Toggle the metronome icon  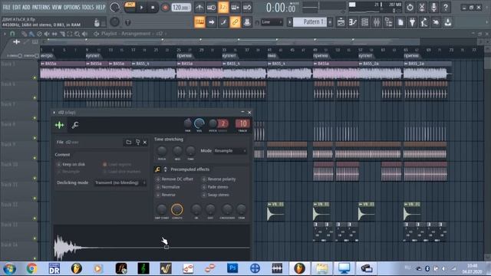[x=199, y=7]
